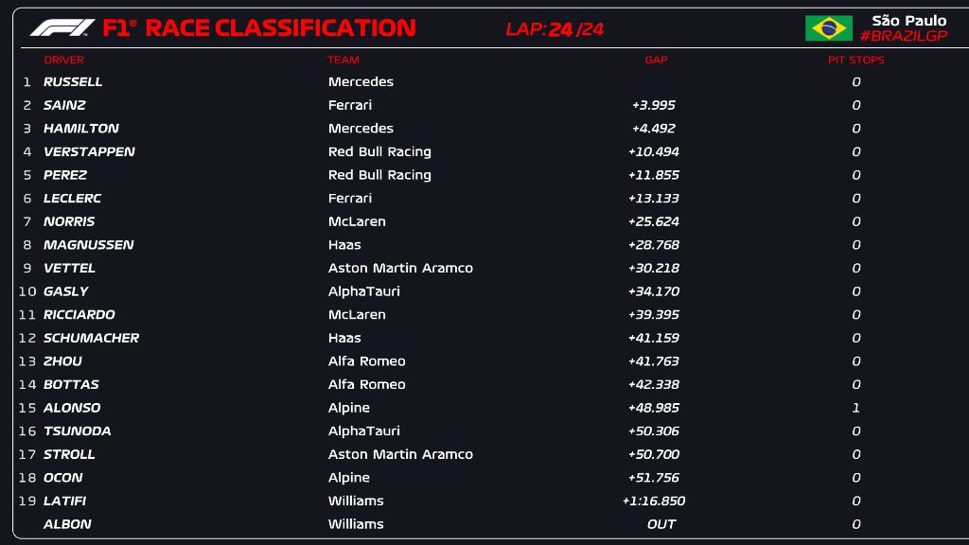
Task: Select the TEAM column header
Action: coord(344,60)
